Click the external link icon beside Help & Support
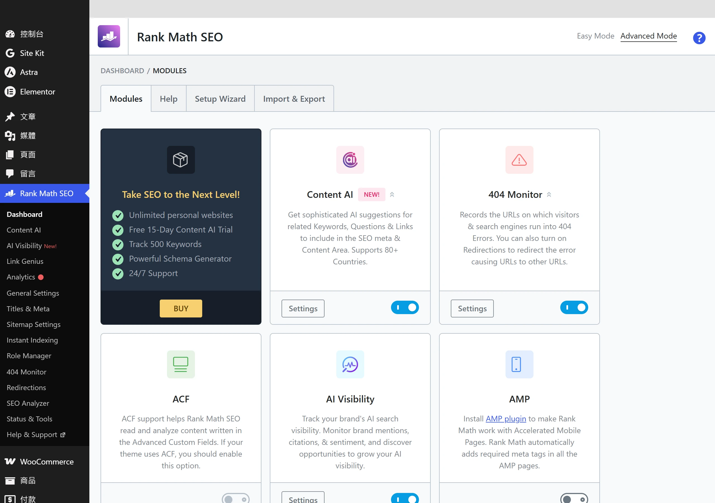The width and height of the screenshot is (715, 503). point(63,435)
